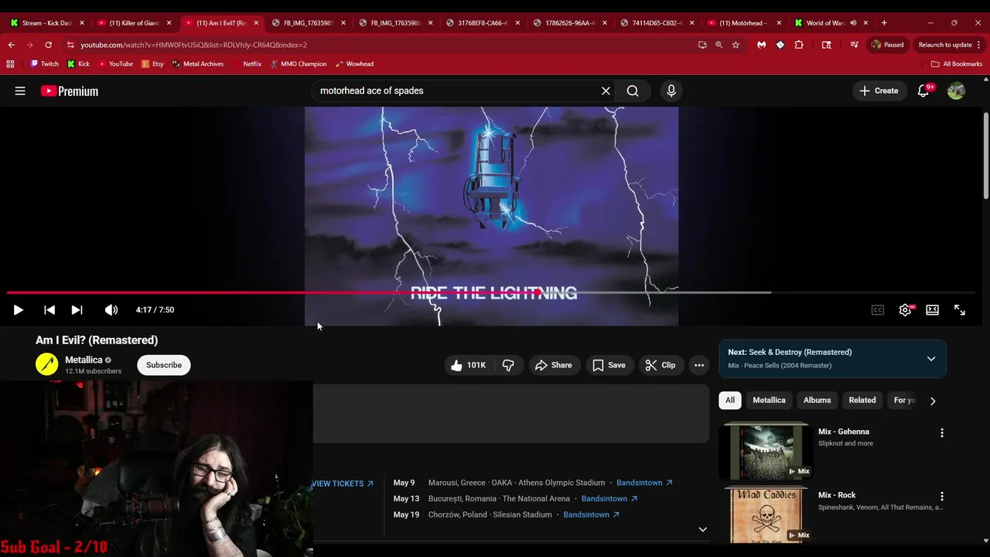Open a new browser tab

pyautogui.click(x=884, y=23)
